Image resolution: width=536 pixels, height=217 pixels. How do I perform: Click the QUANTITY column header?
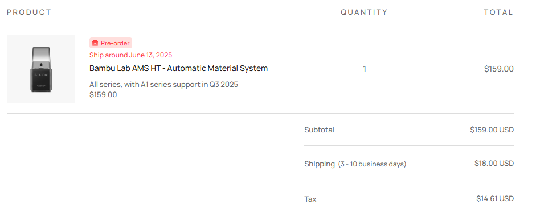(x=364, y=12)
